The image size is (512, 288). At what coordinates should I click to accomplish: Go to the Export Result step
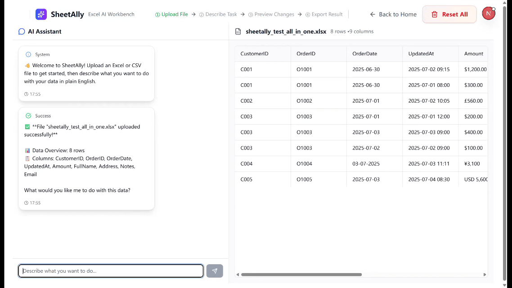[x=324, y=14]
